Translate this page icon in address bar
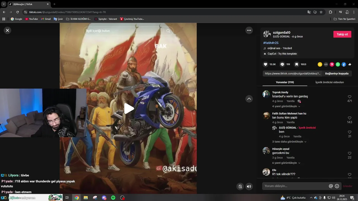Viewport: 358px width, 201px height. coord(309,12)
